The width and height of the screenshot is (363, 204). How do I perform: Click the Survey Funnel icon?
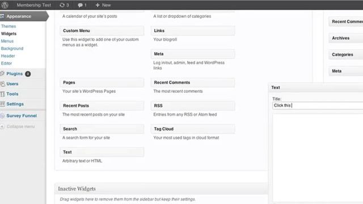(x=2, y=116)
